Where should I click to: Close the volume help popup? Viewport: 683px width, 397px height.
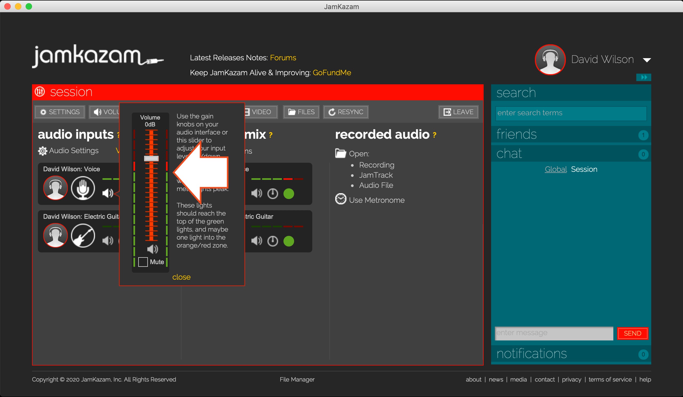tap(181, 277)
